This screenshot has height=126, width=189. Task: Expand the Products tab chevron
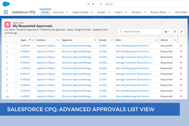[x=145, y=12]
